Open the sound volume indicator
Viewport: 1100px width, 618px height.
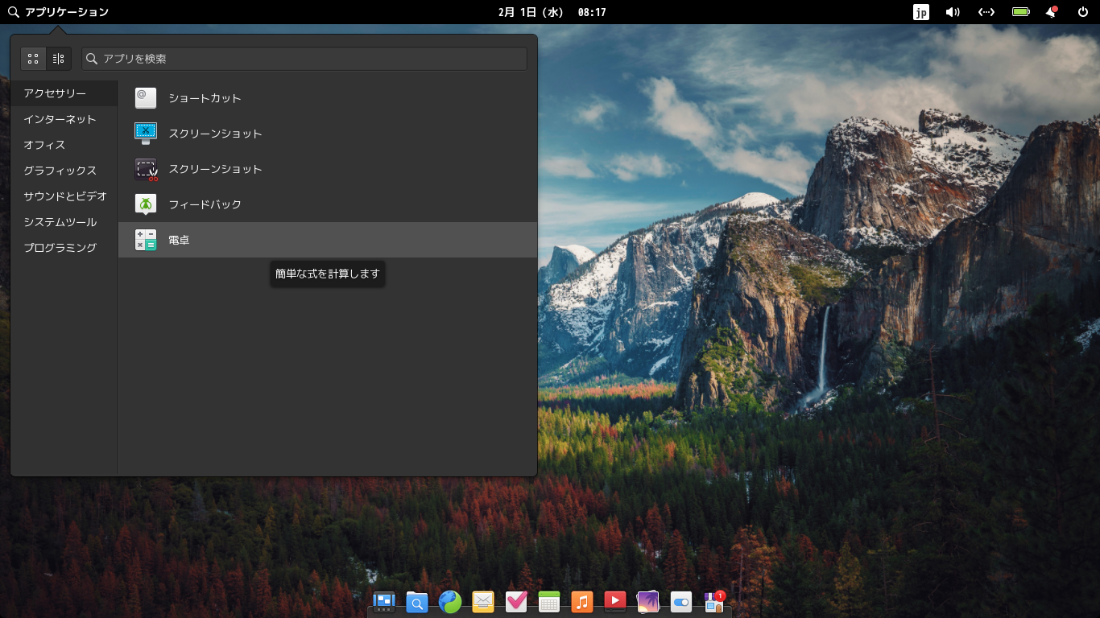(x=953, y=12)
